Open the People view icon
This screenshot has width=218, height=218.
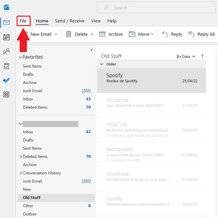(6, 51)
